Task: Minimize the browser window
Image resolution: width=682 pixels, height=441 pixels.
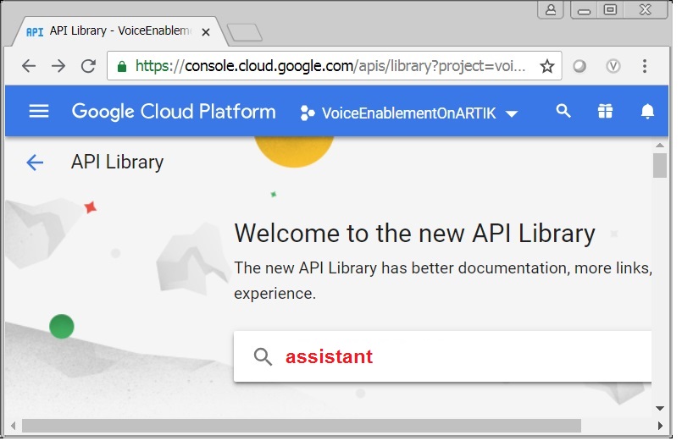Action: coord(584,9)
